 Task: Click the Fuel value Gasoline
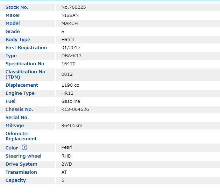[x=71, y=101]
